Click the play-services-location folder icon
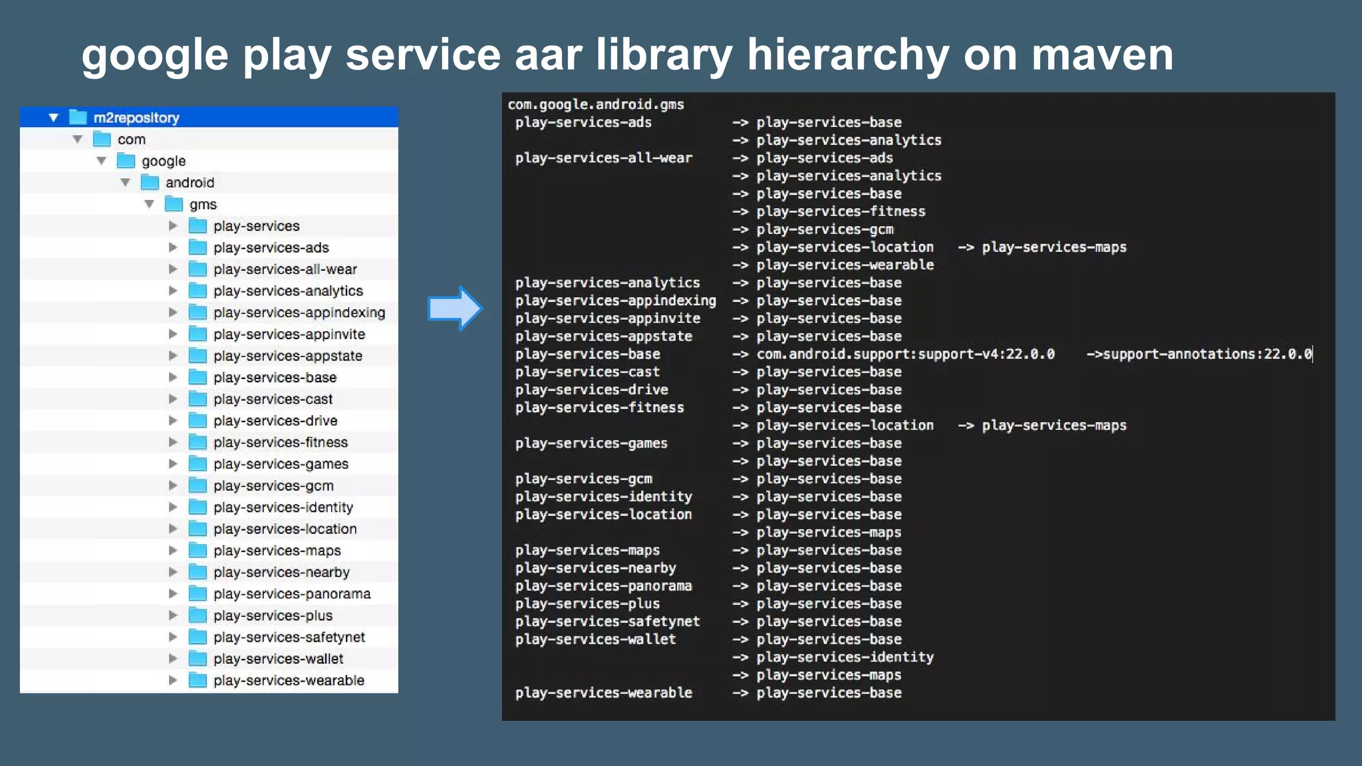This screenshot has width=1362, height=766. [x=198, y=528]
